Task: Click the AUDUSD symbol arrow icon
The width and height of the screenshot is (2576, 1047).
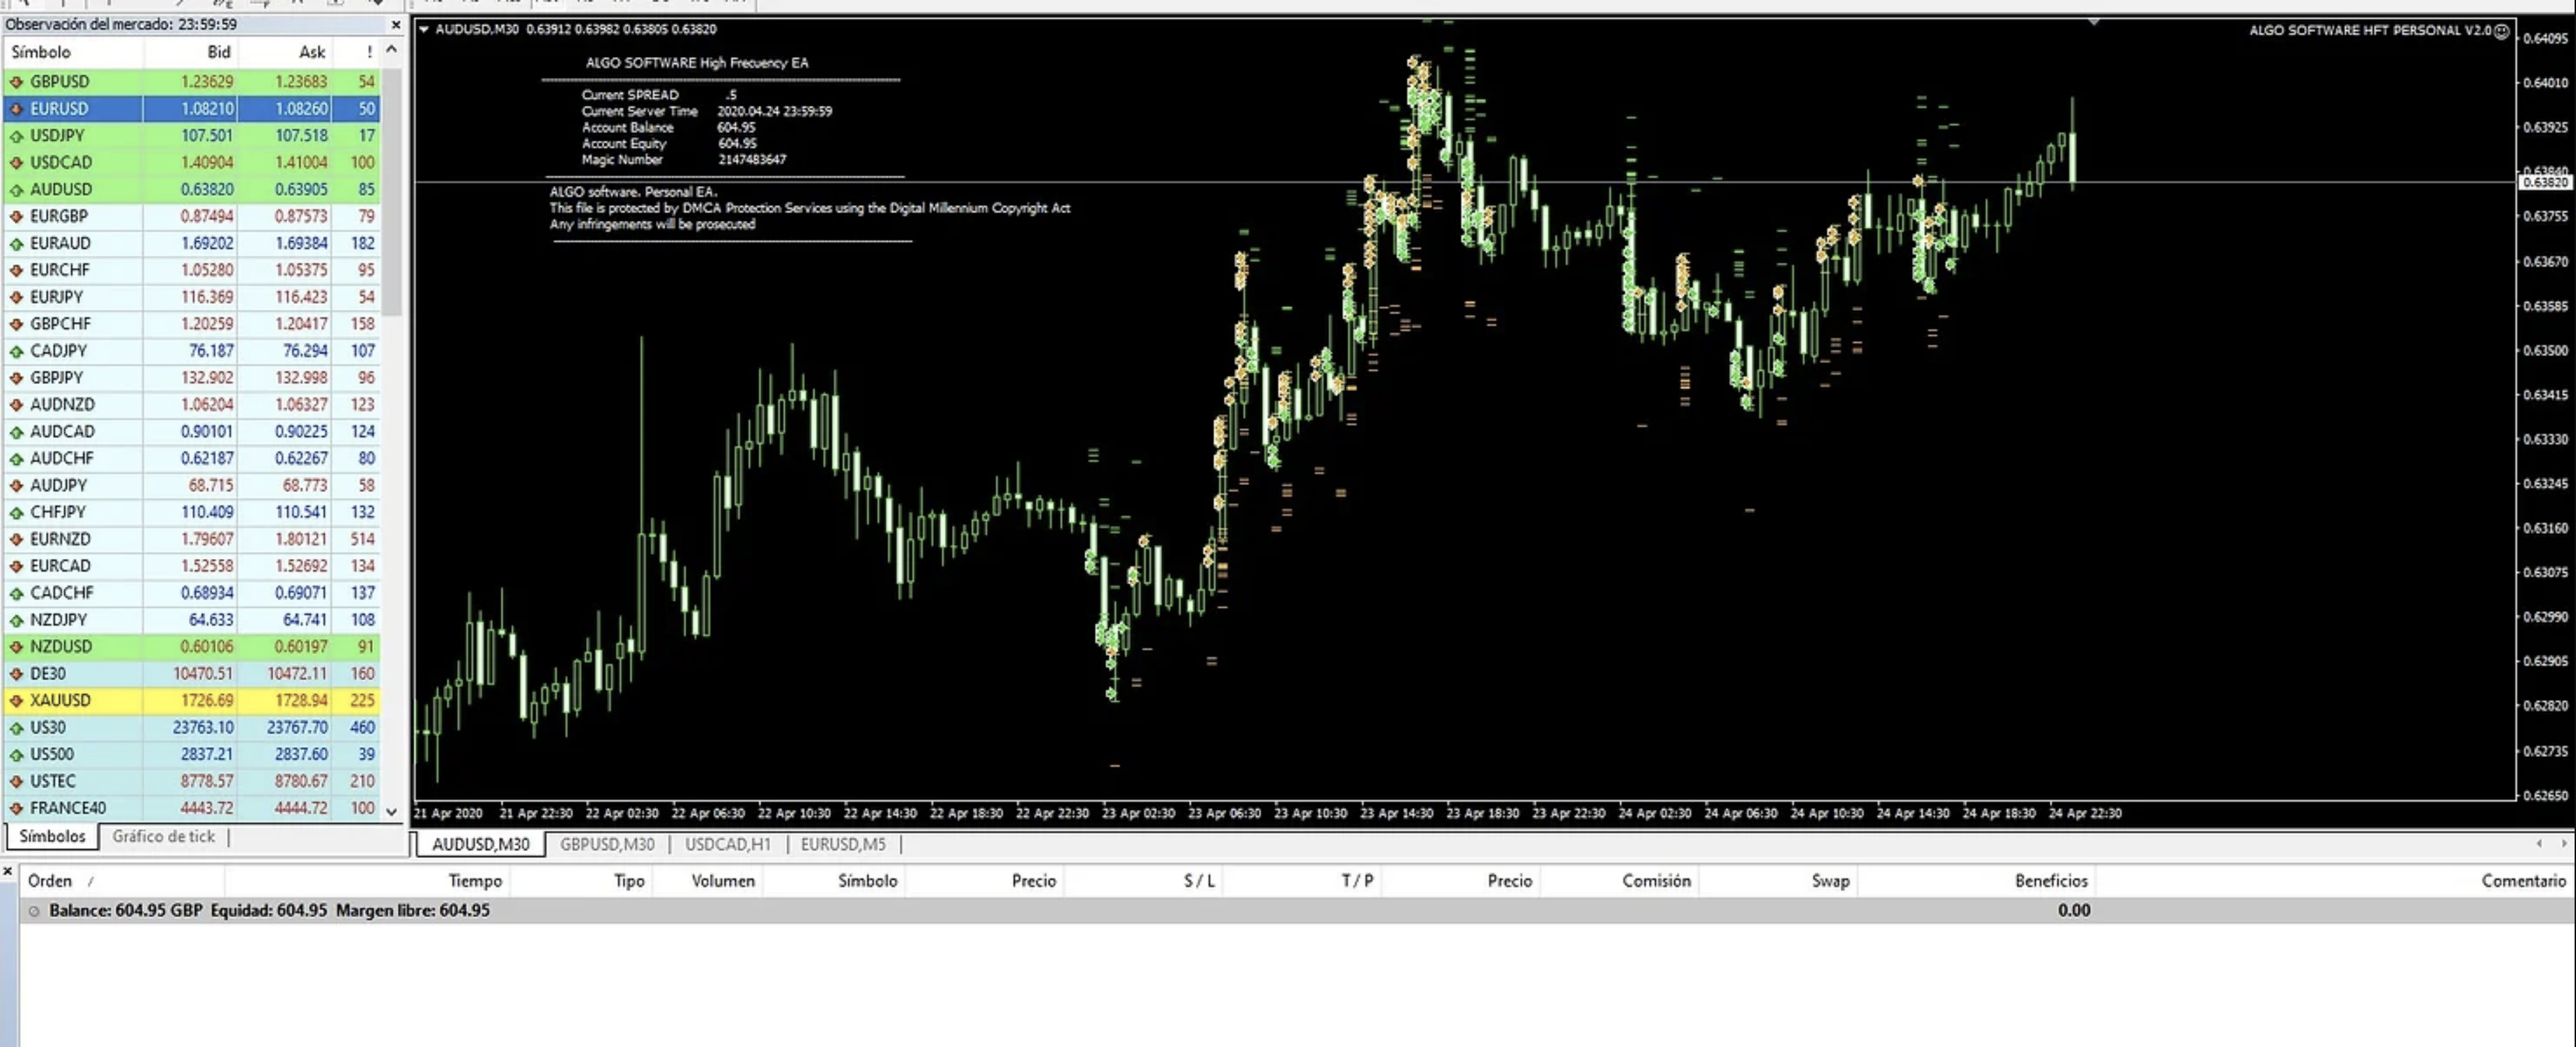Action: 16,190
